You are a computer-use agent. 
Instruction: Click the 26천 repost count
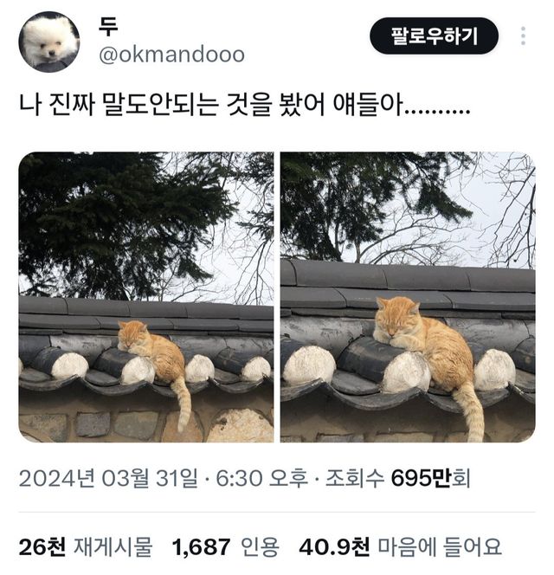[x=42, y=546]
